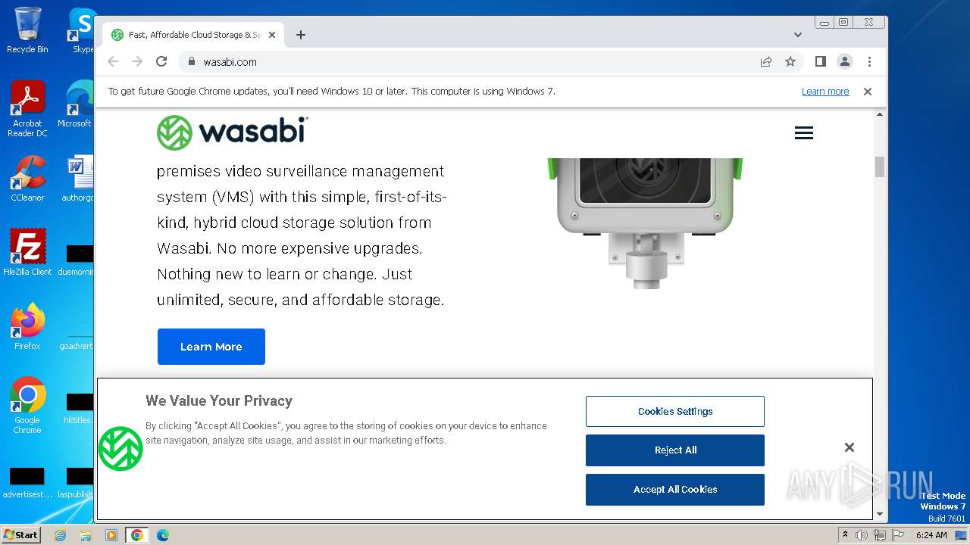Screen dimensions: 970x545
Task: Click the blue Learn More button
Action: tap(211, 347)
